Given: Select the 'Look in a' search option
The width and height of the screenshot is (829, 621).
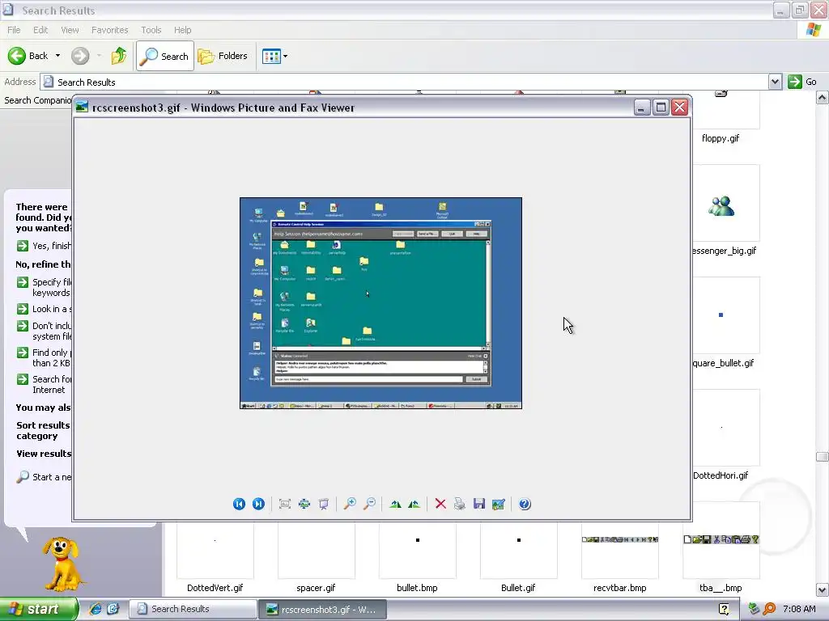Looking at the screenshot, I should point(45,309).
